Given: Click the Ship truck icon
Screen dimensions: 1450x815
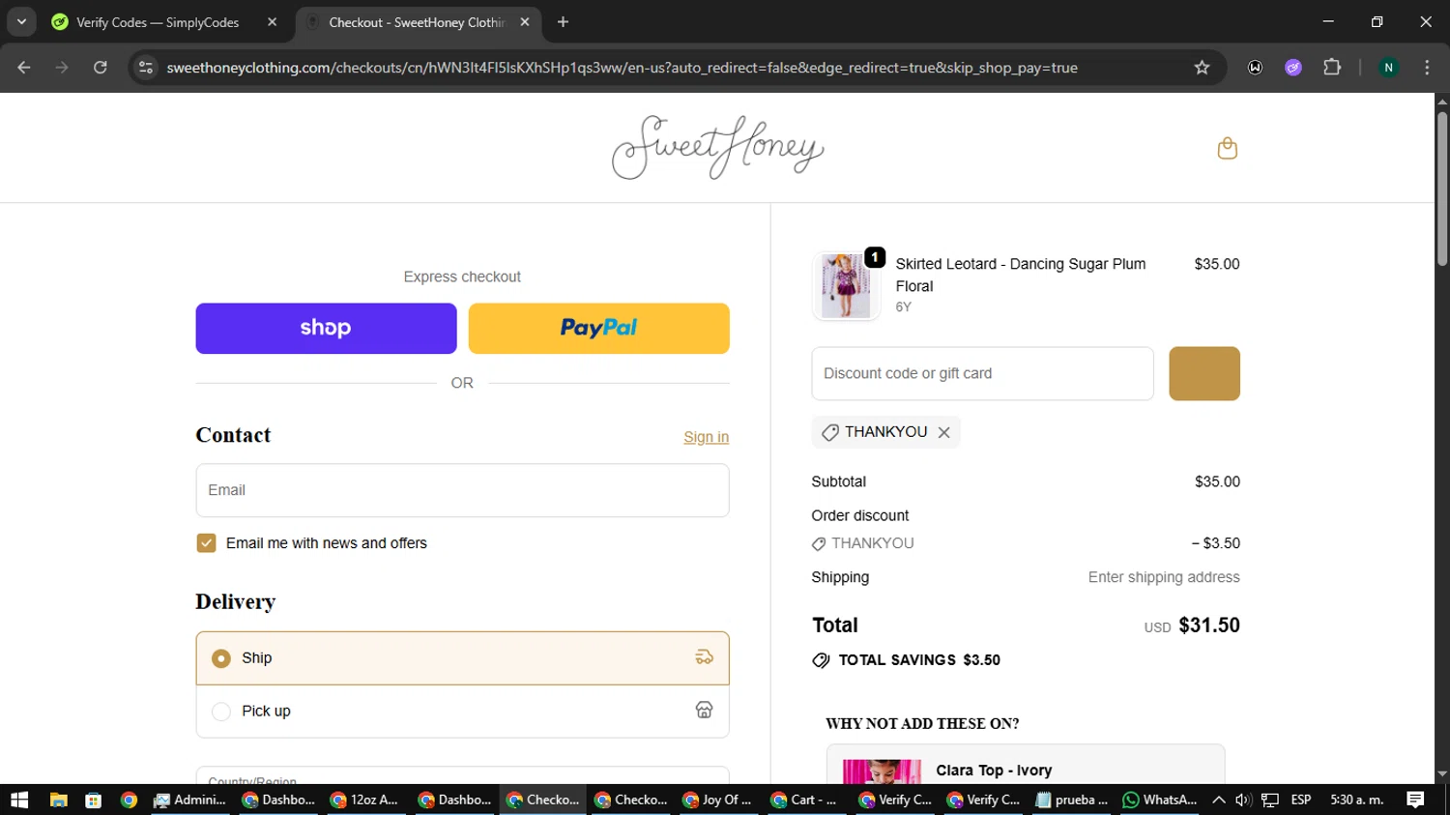Looking at the screenshot, I should pos(704,657).
